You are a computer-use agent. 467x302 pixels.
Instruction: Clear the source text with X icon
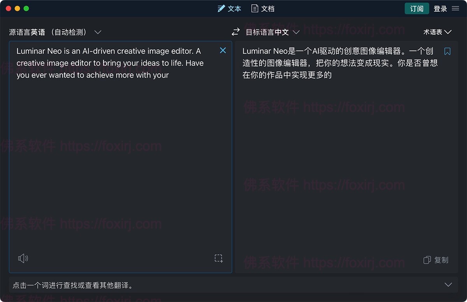[223, 50]
